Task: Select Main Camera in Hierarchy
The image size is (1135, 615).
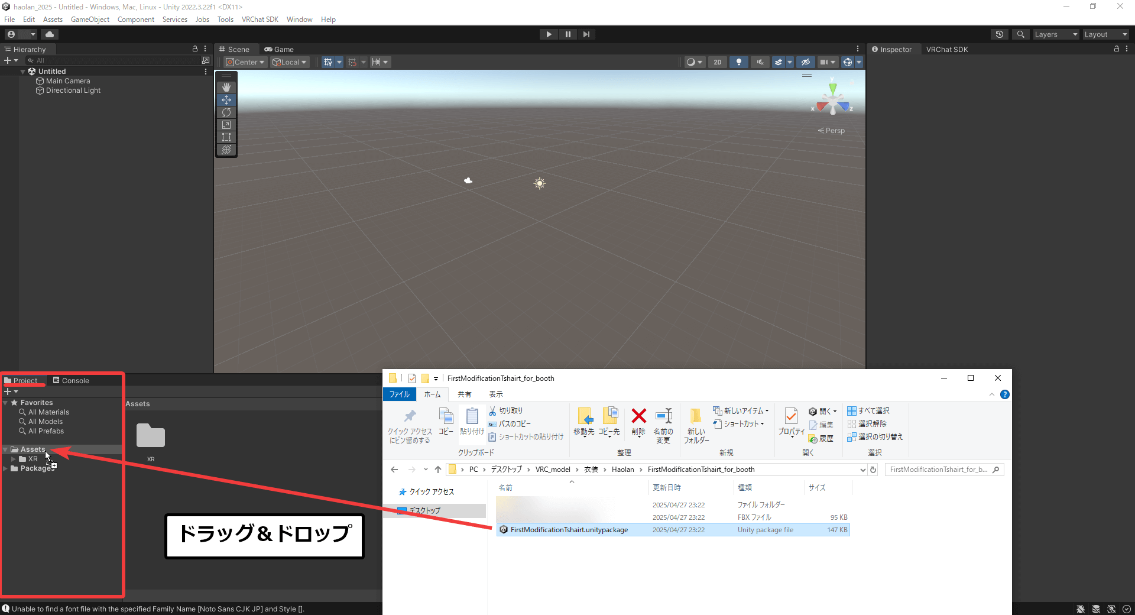Action: (x=68, y=81)
